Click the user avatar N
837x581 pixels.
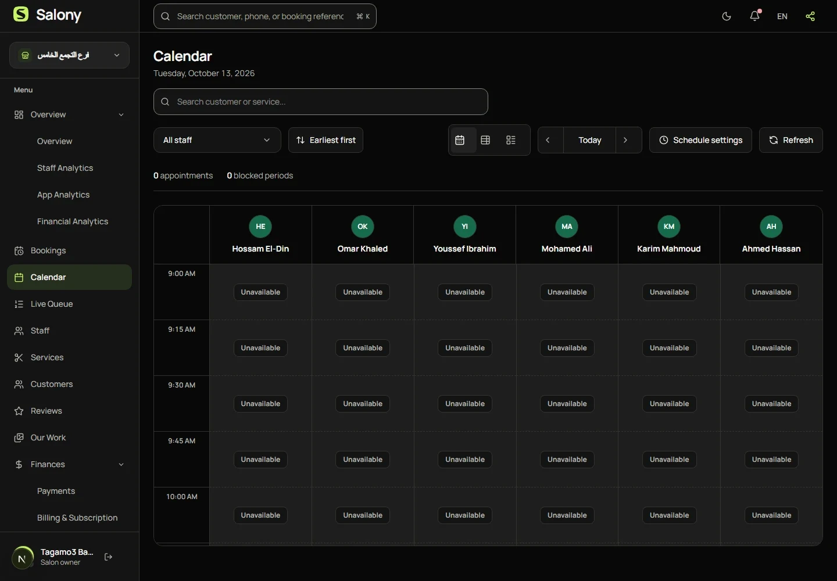pyautogui.click(x=22, y=558)
